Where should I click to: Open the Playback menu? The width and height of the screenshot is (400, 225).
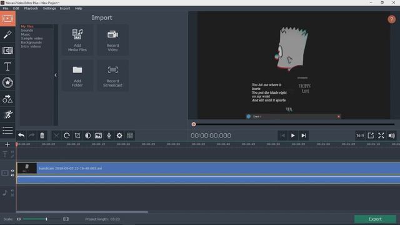tap(31, 8)
